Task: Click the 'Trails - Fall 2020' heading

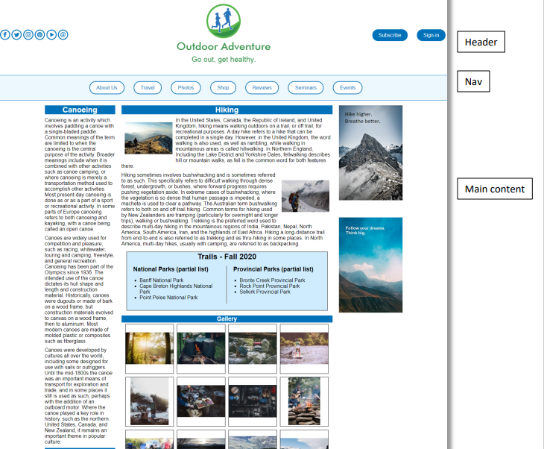Action: click(x=227, y=257)
